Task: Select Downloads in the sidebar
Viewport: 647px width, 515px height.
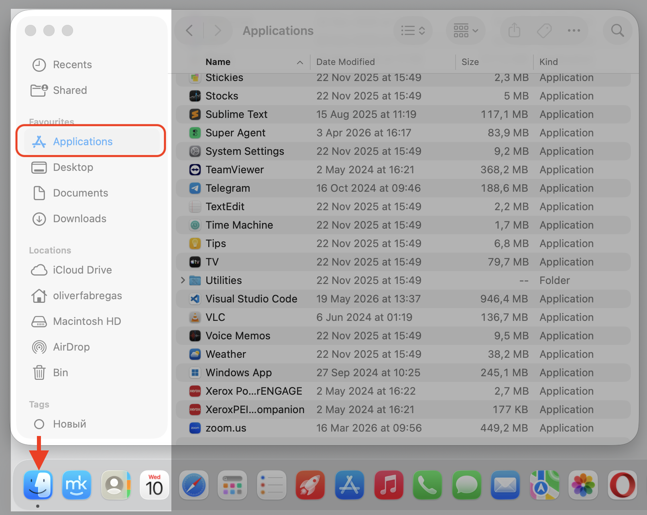Action: tap(92, 219)
